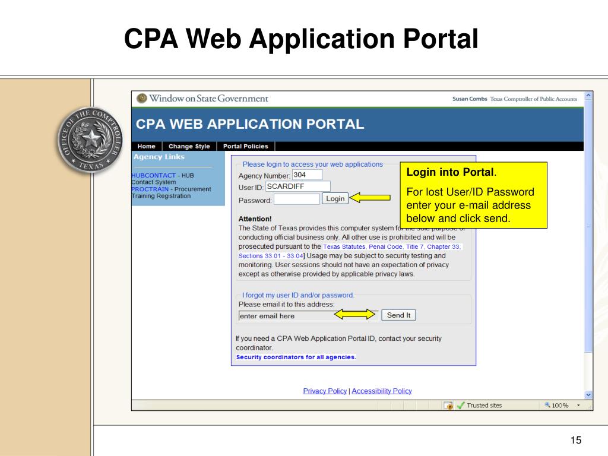Open the PROCTRAIN agency link

coord(150,189)
